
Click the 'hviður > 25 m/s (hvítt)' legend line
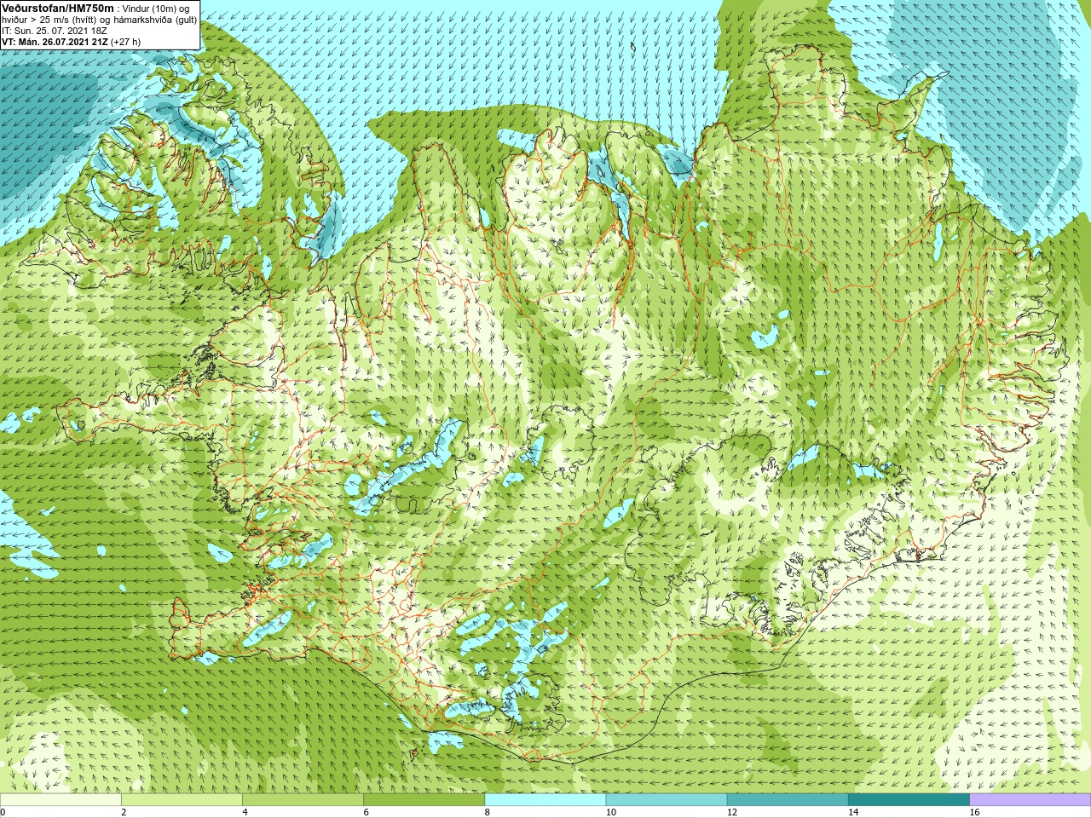coord(49,20)
